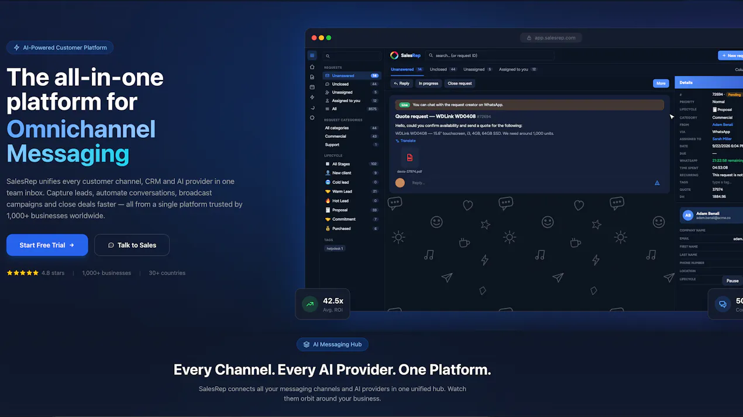Image resolution: width=743 pixels, height=417 pixels.
Task: Click the green trend arrow icon on ROI card
Action: [x=310, y=304]
